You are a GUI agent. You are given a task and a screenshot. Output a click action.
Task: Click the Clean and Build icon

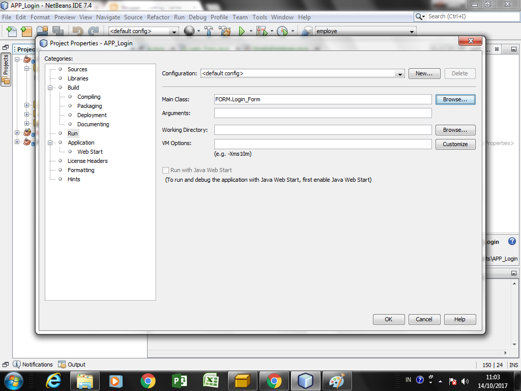pyautogui.click(x=225, y=31)
